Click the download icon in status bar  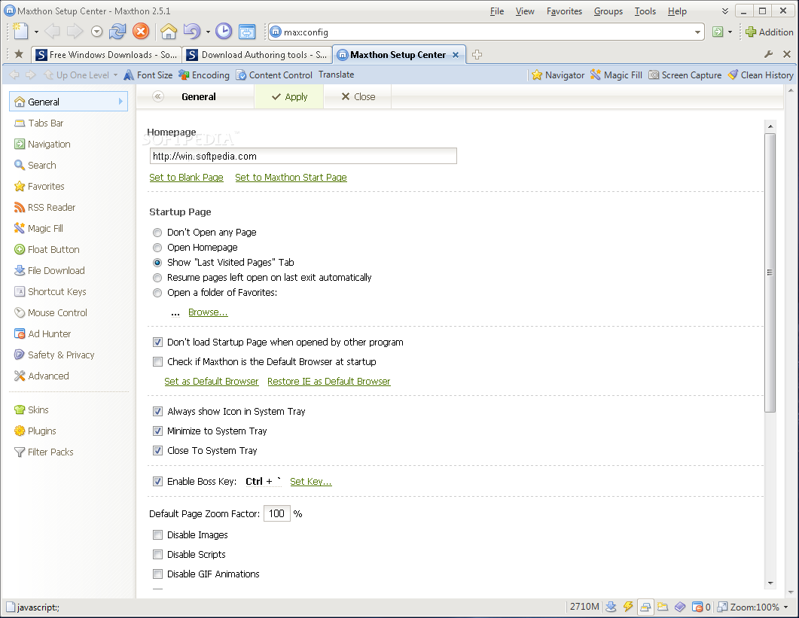(611, 606)
